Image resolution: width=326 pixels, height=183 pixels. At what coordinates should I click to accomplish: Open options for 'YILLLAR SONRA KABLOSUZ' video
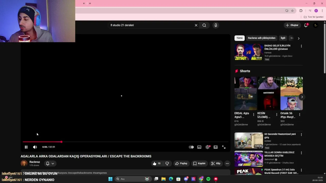point(301,153)
